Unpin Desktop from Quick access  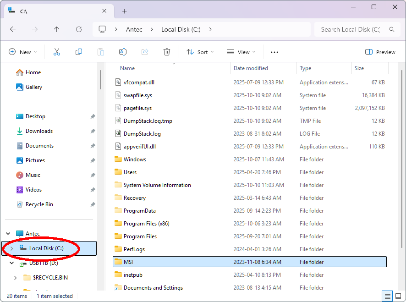(93, 116)
